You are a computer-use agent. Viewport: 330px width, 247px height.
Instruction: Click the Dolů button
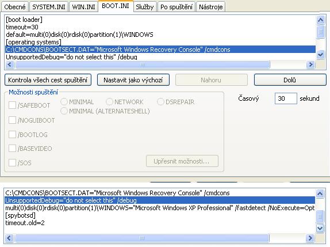pyautogui.click(x=290, y=80)
